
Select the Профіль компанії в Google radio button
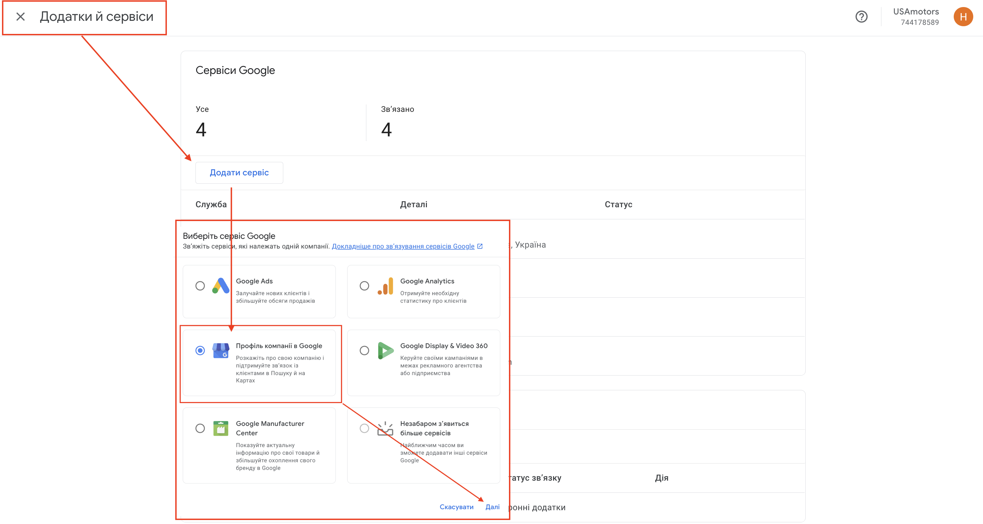200,351
